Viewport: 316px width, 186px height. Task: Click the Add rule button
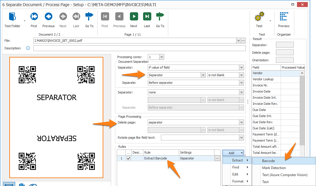click(233, 153)
